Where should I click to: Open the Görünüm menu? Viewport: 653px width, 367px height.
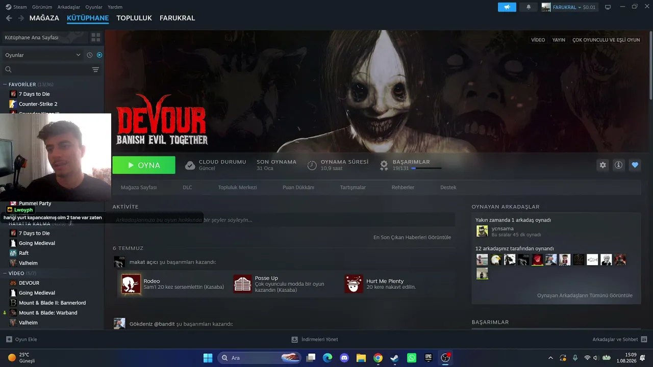point(42,7)
